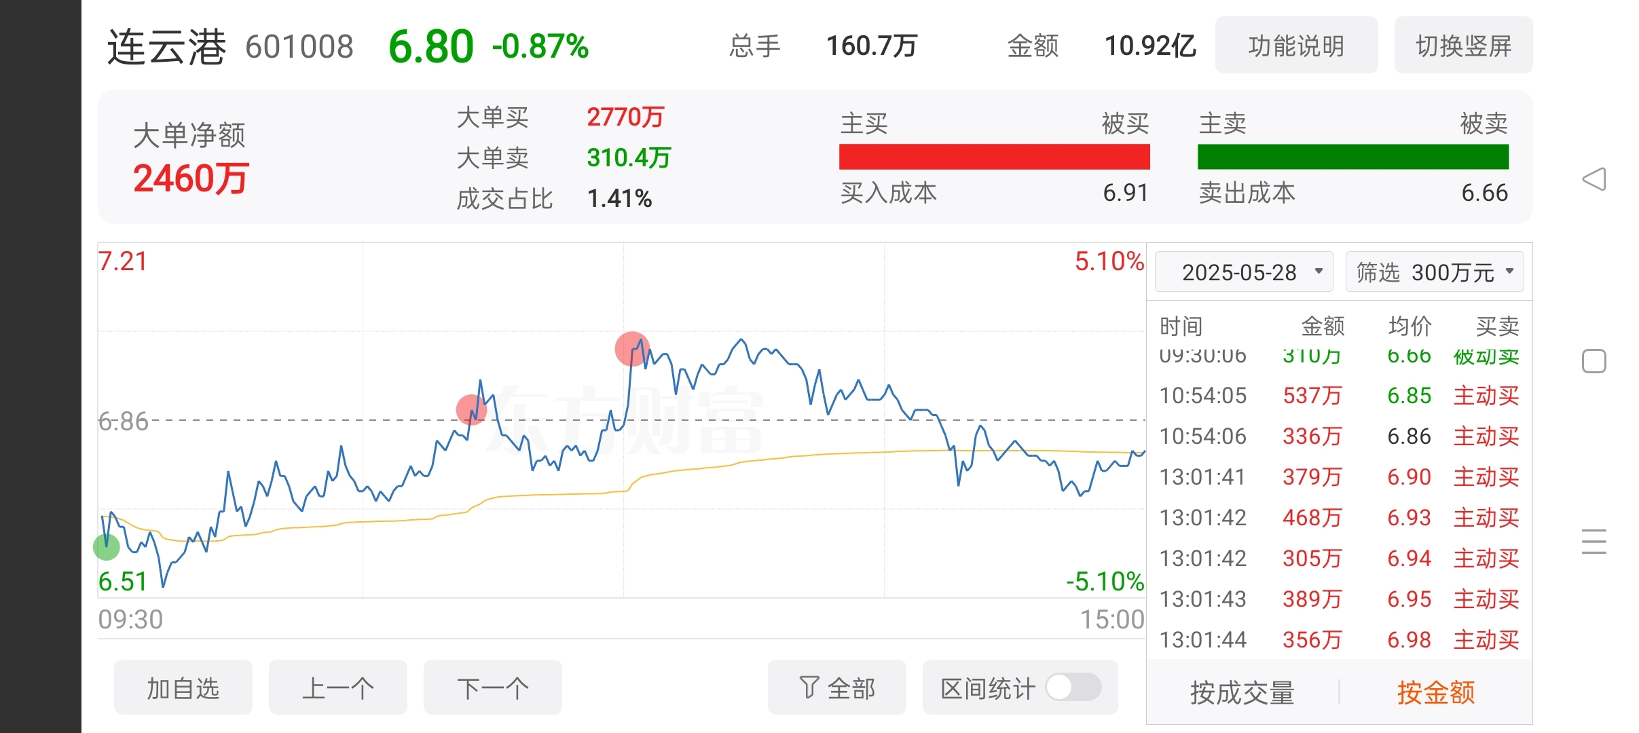Click the 切换竖屏 orientation button
Viewport: 1639px width, 733px height.
(1463, 45)
